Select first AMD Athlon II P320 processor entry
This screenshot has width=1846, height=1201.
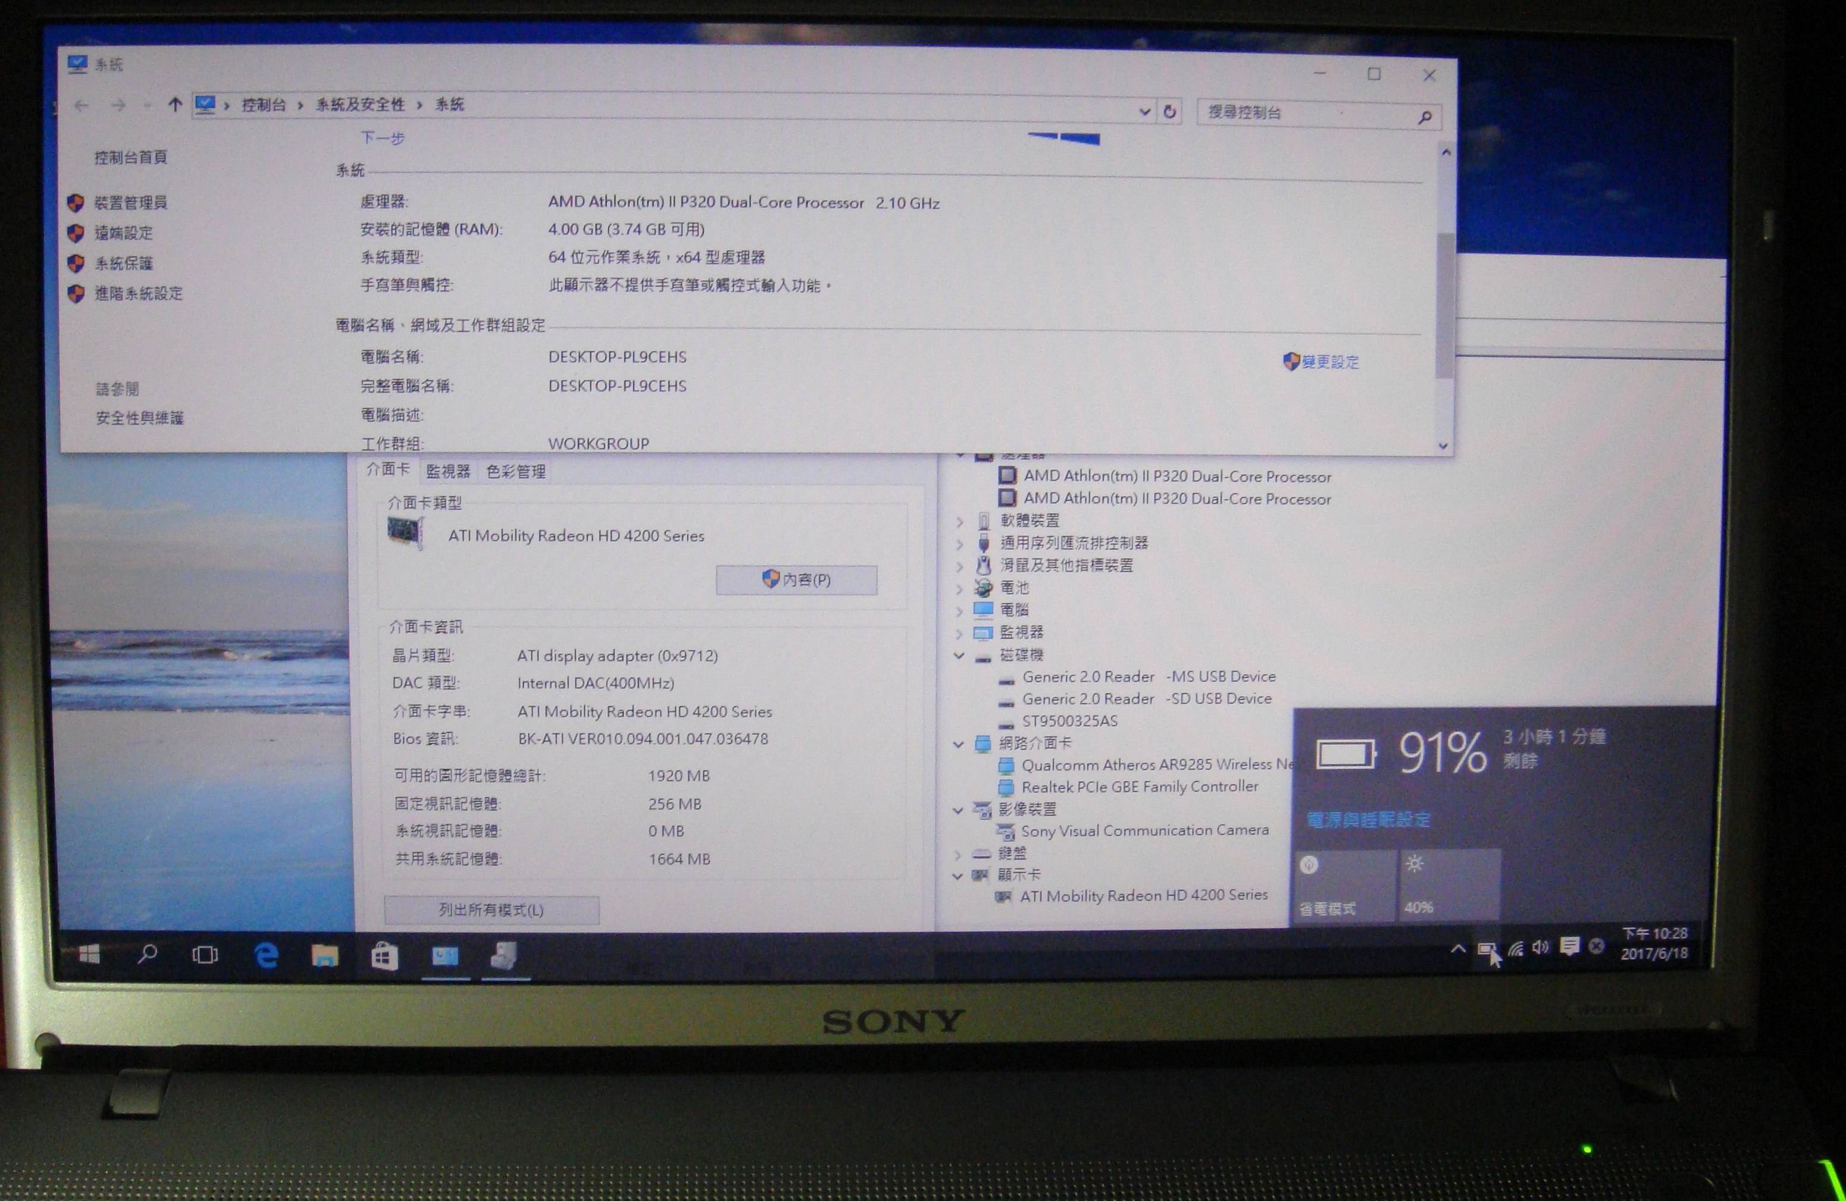(x=1177, y=476)
